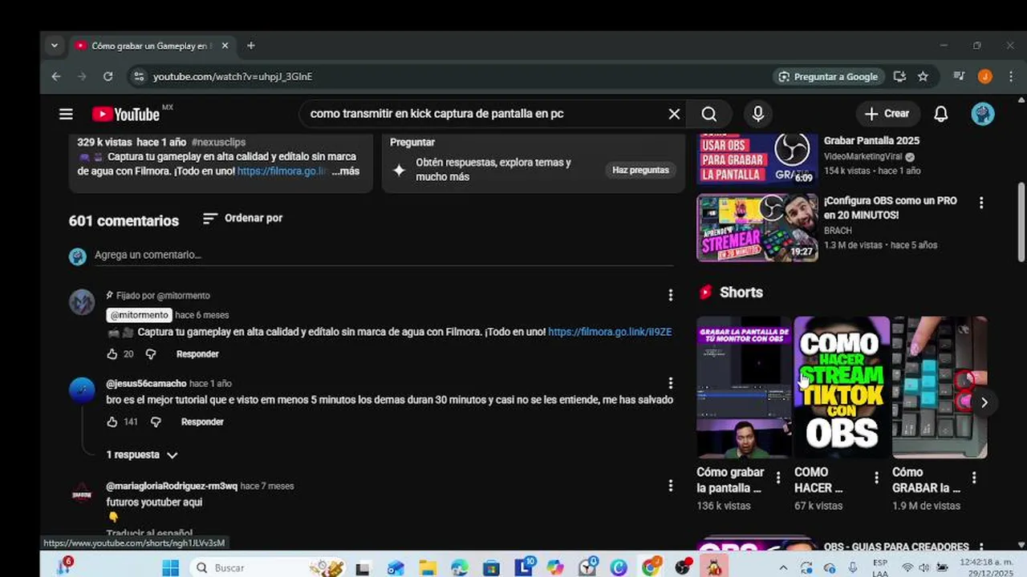The width and height of the screenshot is (1027, 577).
Task: Click the page vertical scrollbar
Action: click(x=1021, y=221)
